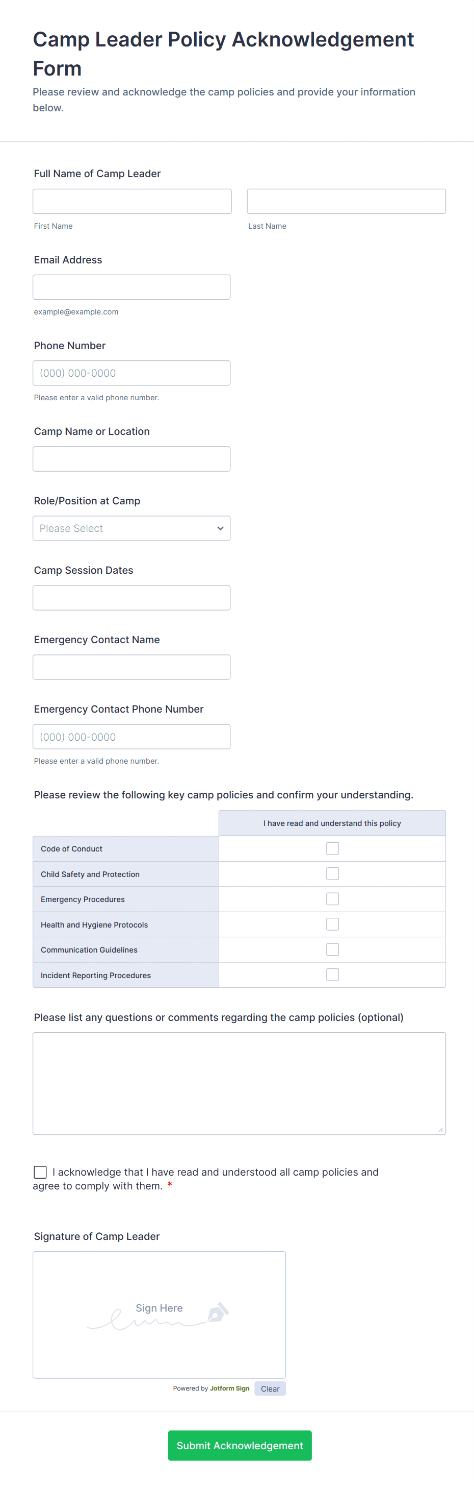Check the Emergency Procedures policy box
The image size is (474, 1486).
coord(332,899)
